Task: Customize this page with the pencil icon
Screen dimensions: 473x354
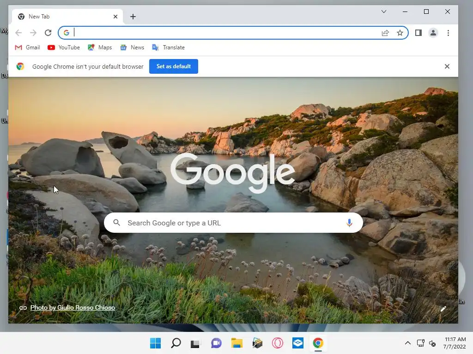Action: tap(443, 309)
